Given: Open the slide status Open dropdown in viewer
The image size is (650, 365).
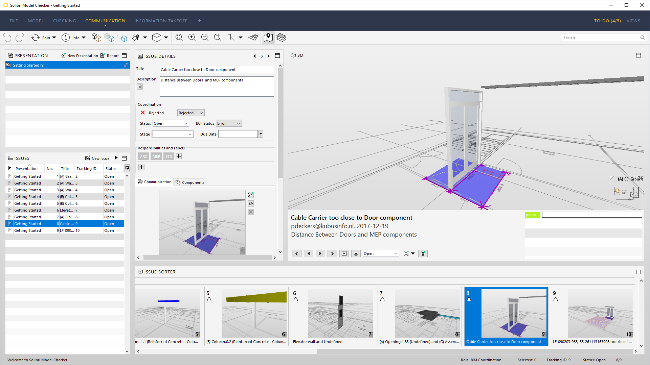Looking at the screenshot, I should click(381, 253).
